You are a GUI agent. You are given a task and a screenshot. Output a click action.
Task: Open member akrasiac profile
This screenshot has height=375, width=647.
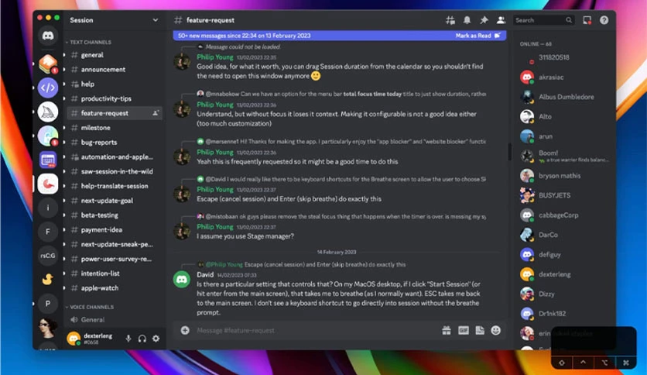[x=564, y=77]
